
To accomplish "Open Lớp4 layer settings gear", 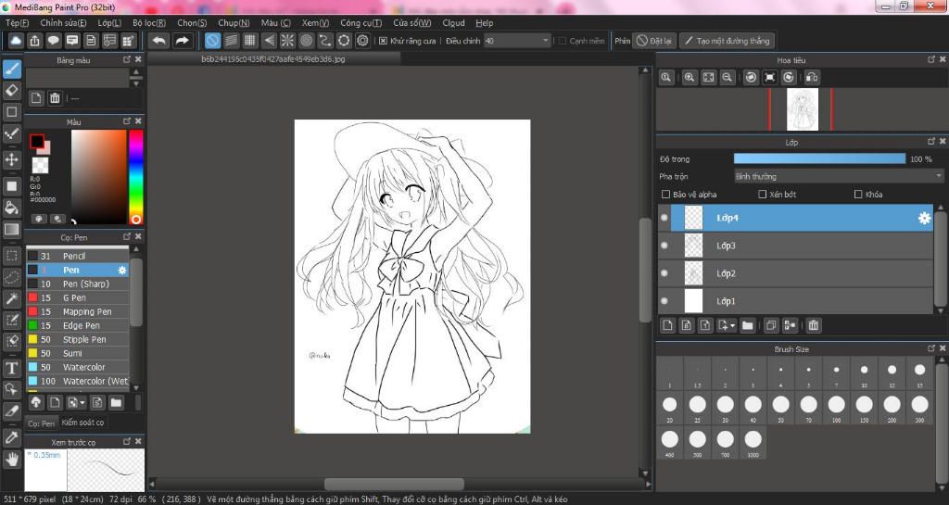I will (x=924, y=219).
